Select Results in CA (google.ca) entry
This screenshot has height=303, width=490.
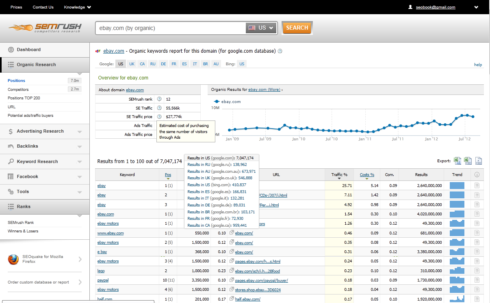tap(217, 225)
